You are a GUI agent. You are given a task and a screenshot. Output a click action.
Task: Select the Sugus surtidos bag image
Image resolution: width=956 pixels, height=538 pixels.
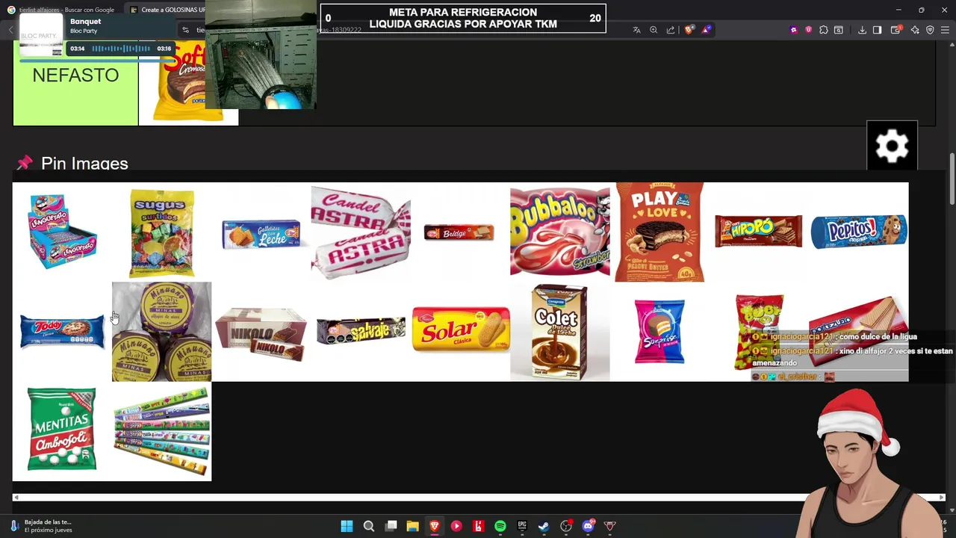161,232
